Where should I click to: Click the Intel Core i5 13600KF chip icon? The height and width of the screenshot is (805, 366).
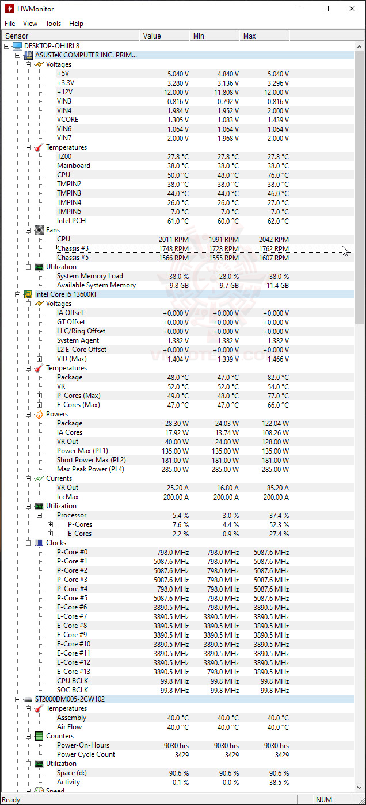point(28,294)
